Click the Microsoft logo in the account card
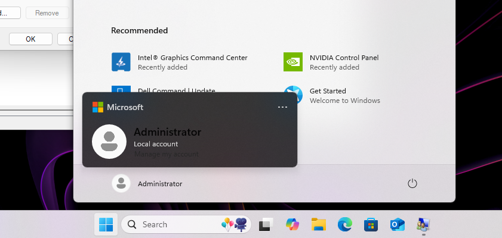The image size is (502, 238). tap(98, 107)
